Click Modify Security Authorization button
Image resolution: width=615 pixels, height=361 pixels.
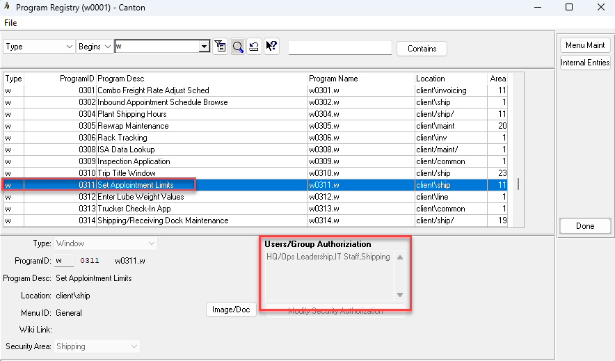pyautogui.click(x=335, y=311)
